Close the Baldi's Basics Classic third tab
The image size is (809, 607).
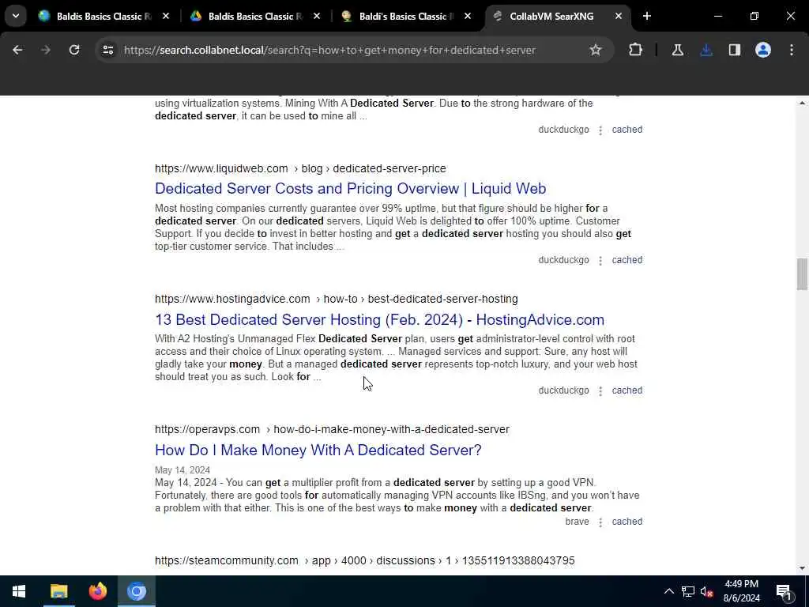point(468,17)
